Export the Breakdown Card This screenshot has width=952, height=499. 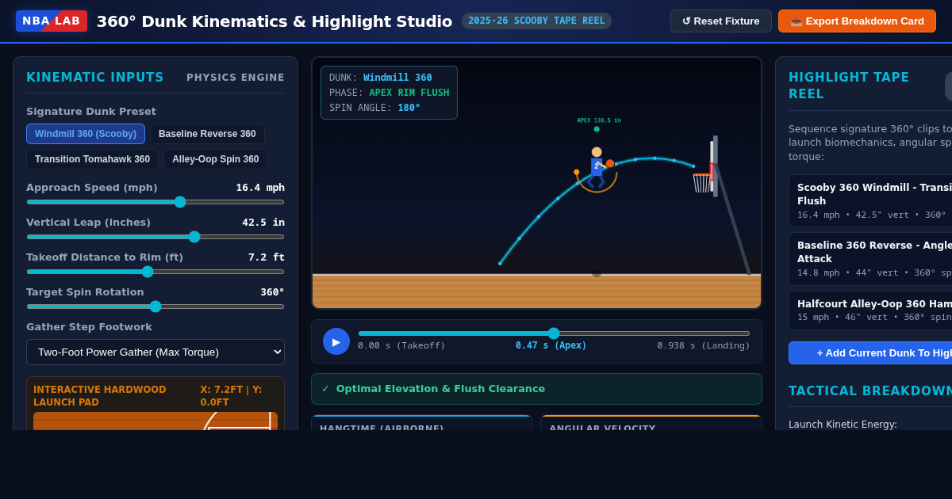857,21
